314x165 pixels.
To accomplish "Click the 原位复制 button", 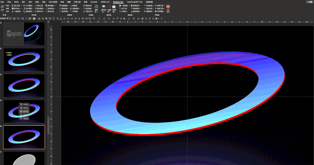I will click(49, 6).
